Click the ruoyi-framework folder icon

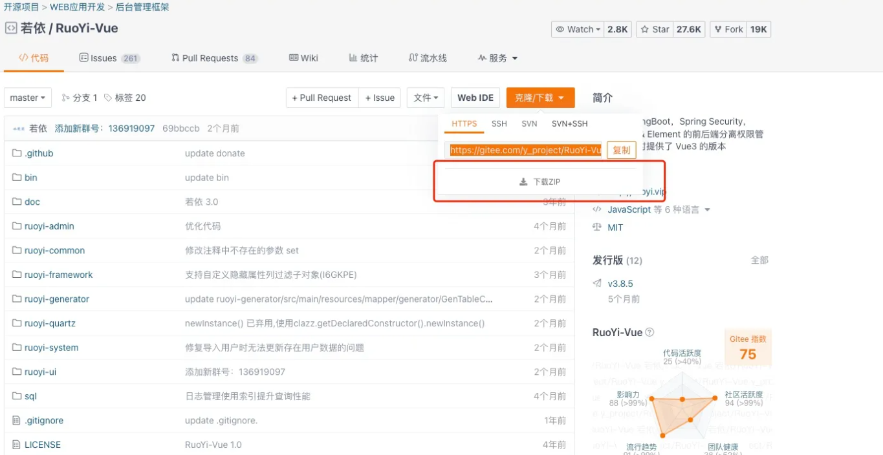point(17,275)
